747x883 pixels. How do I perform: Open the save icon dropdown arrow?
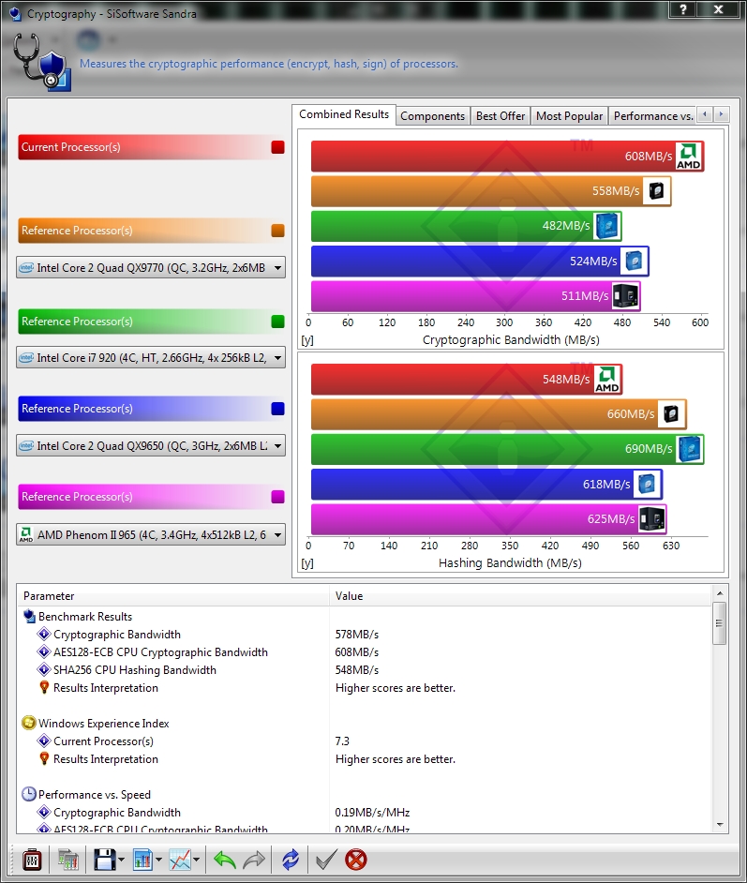click(x=122, y=860)
